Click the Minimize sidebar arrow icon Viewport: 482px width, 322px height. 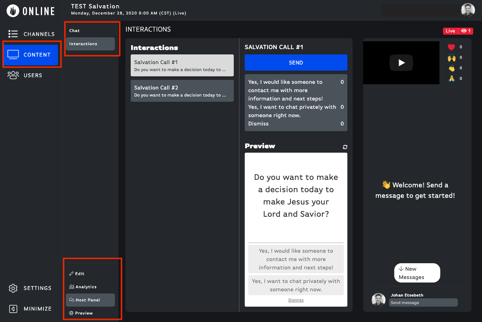coord(13,309)
